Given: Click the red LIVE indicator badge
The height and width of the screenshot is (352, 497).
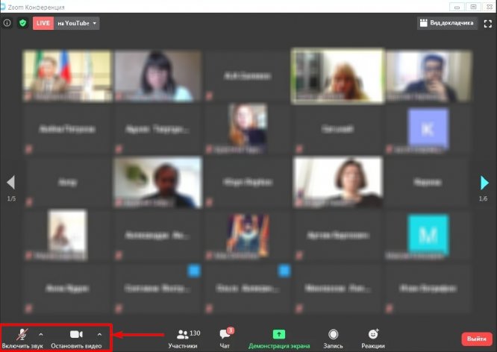Looking at the screenshot, I should tap(43, 23).
